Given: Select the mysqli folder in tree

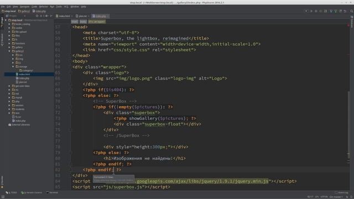Looking at the screenshot, I should pyautogui.click(x=17, y=97).
